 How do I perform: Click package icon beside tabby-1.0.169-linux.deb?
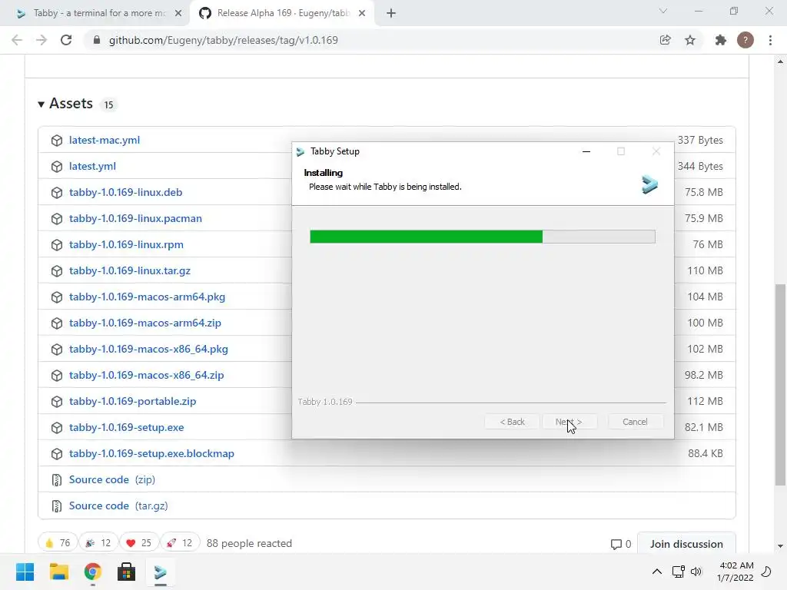tap(57, 193)
